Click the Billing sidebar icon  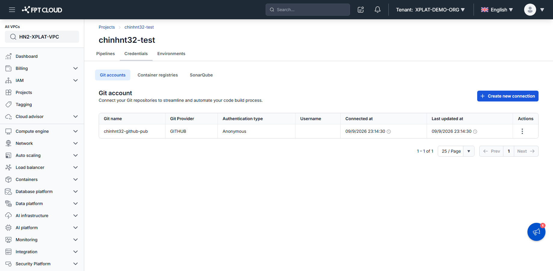(8, 68)
